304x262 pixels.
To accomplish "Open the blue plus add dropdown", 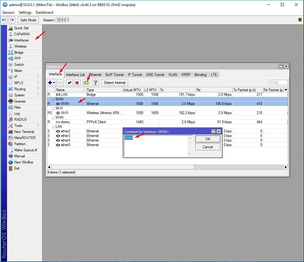I will coord(51,83).
